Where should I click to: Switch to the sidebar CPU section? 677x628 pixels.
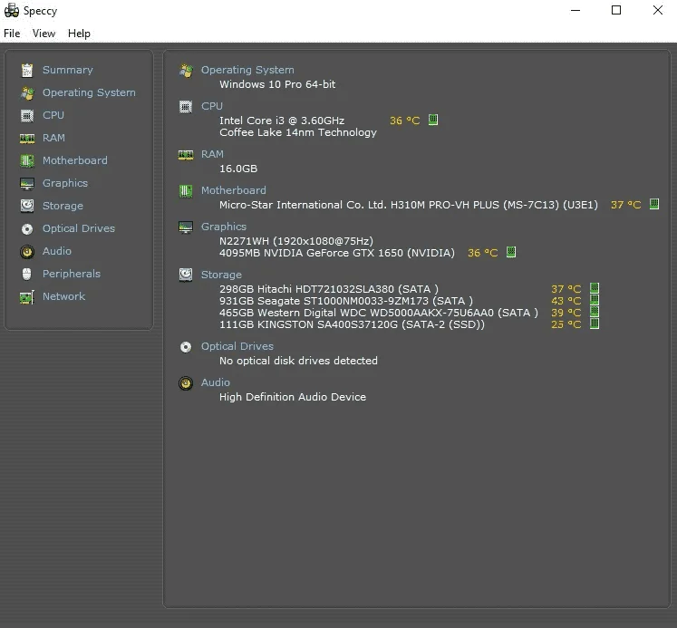[x=53, y=115]
